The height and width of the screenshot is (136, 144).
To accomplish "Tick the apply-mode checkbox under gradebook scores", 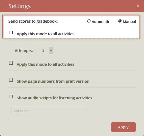I will coord(11,33).
